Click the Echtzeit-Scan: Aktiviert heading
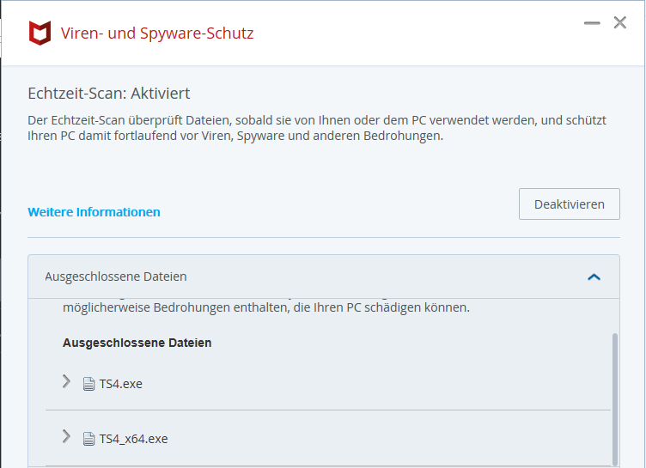The image size is (646, 468). point(109,94)
